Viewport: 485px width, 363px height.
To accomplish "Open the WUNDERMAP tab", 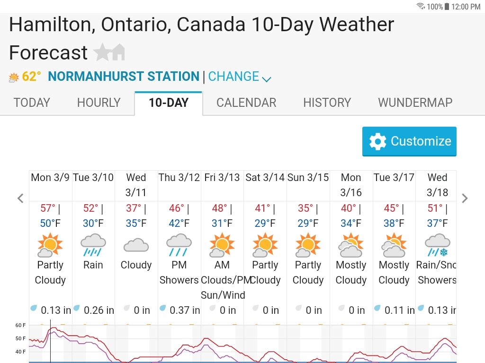I will click(x=414, y=103).
